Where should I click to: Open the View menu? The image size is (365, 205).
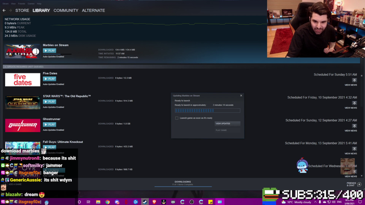13,4
